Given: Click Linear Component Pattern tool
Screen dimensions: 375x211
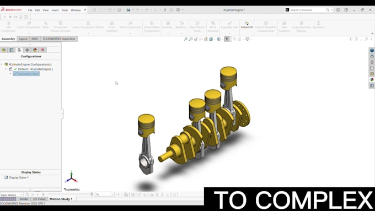Looking at the screenshot, I should coord(88,25).
